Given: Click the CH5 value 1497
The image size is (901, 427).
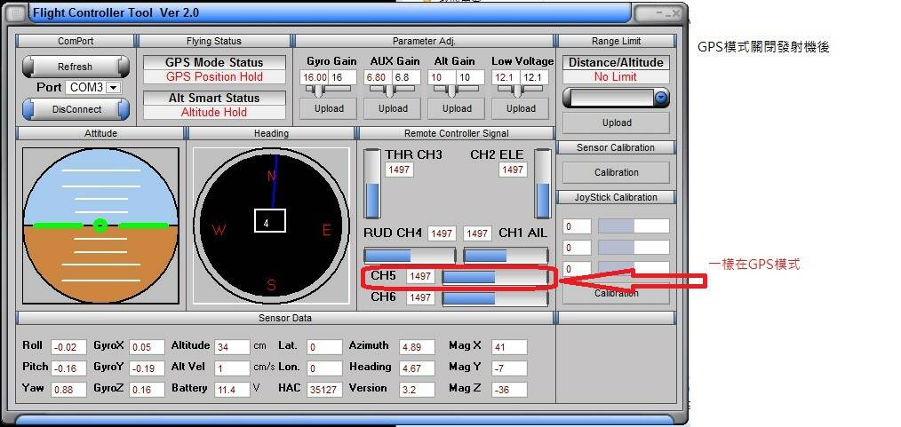Looking at the screenshot, I should 420,276.
